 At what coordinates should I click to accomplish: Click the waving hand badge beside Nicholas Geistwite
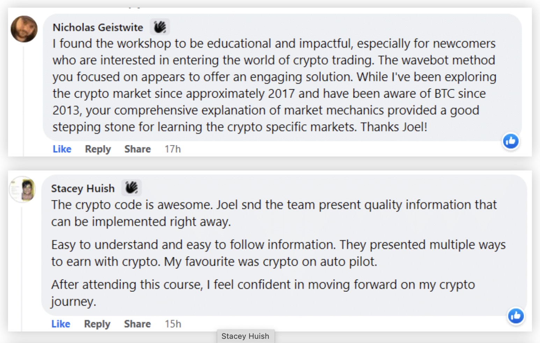click(x=160, y=27)
